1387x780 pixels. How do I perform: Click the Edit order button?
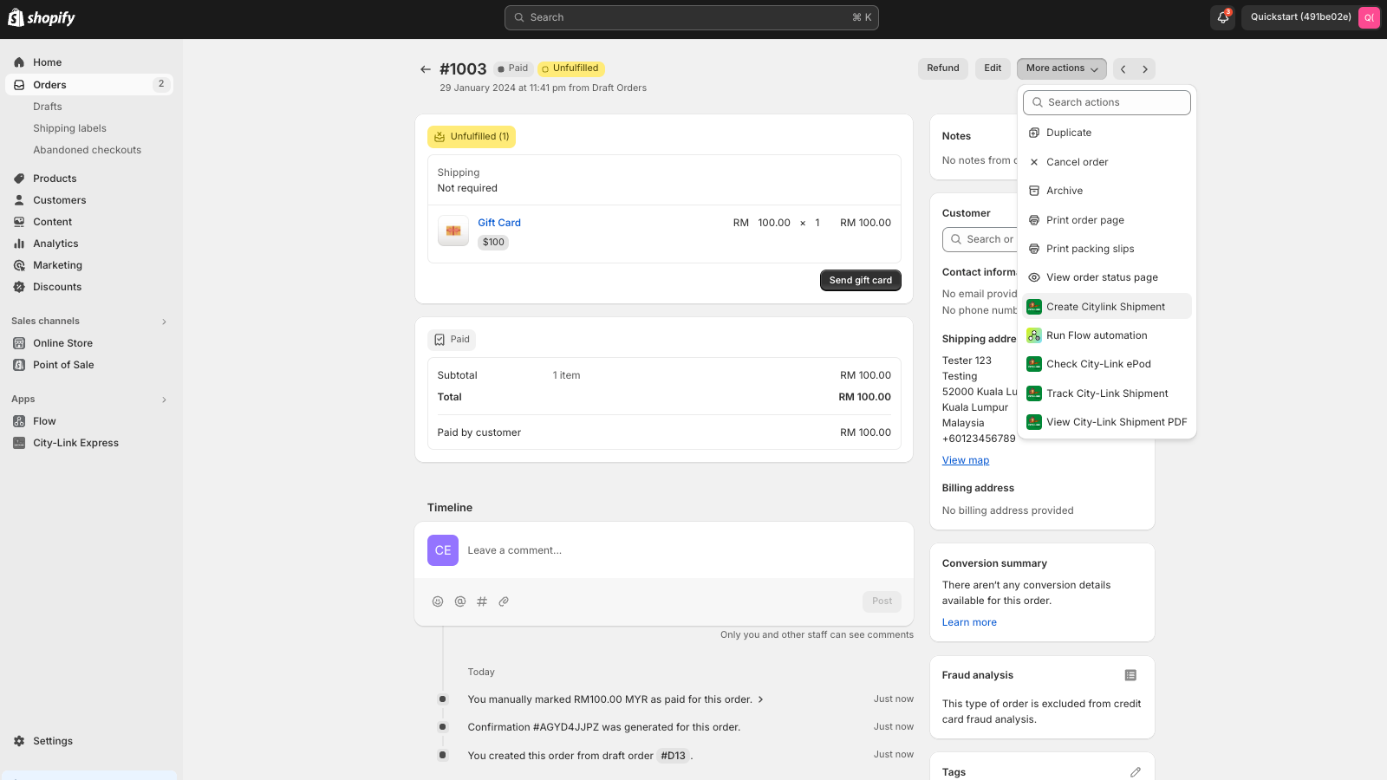[x=993, y=68]
